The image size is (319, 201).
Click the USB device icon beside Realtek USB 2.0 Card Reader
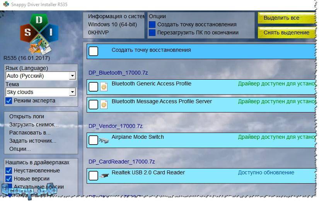coord(104,176)
